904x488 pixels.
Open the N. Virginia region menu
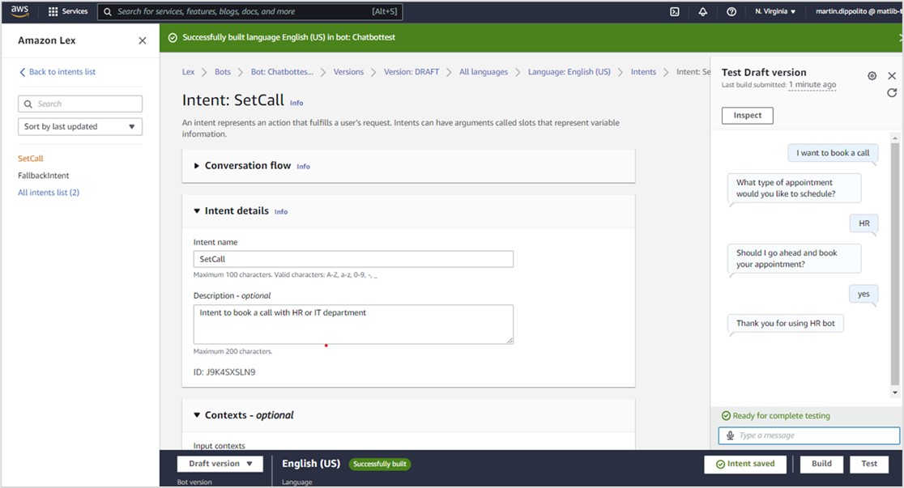775,11
